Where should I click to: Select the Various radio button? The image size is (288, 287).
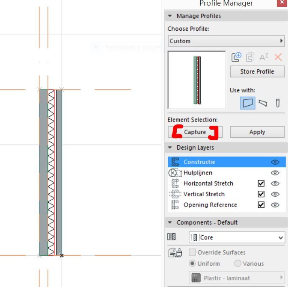(x=238, y=263)
